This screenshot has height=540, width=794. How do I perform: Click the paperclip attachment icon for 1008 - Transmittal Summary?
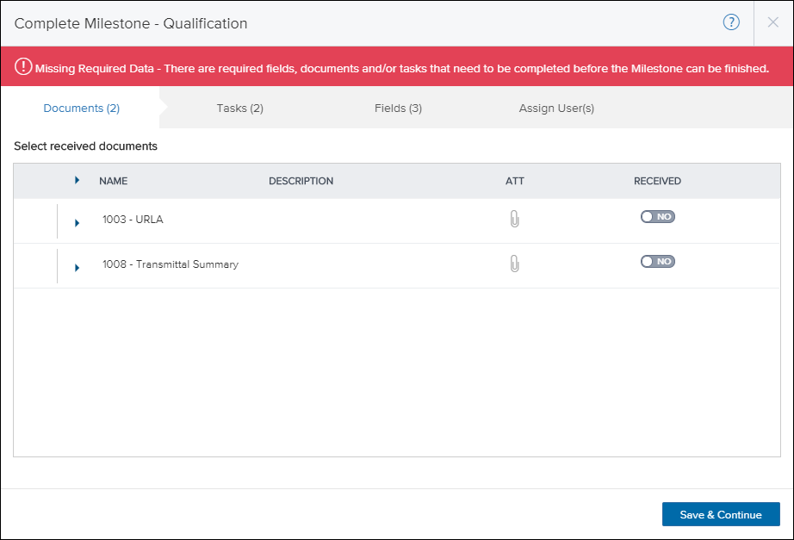point(514,264)
